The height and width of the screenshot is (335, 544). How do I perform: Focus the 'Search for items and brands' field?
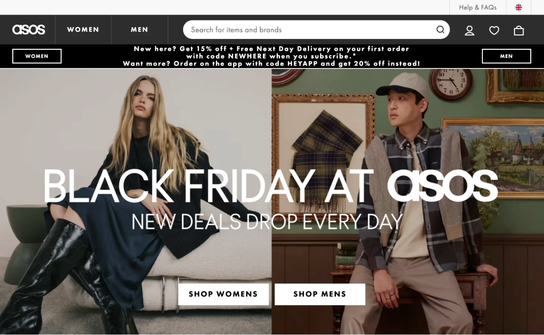(316, 29)
